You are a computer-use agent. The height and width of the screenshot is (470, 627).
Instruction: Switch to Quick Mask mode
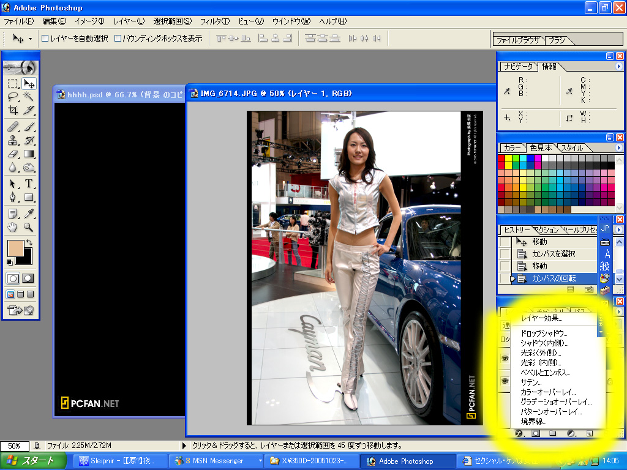tap(28, 278)
